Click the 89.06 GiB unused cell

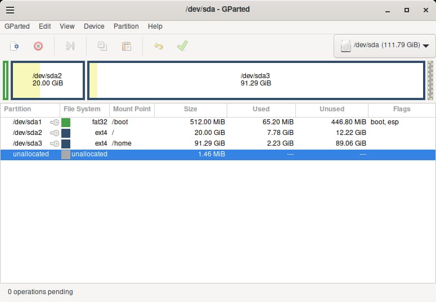(x=351, y=143)
